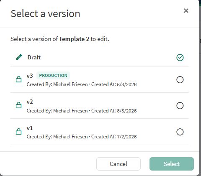Click the lock icon for v3

(x=18, y=79)
